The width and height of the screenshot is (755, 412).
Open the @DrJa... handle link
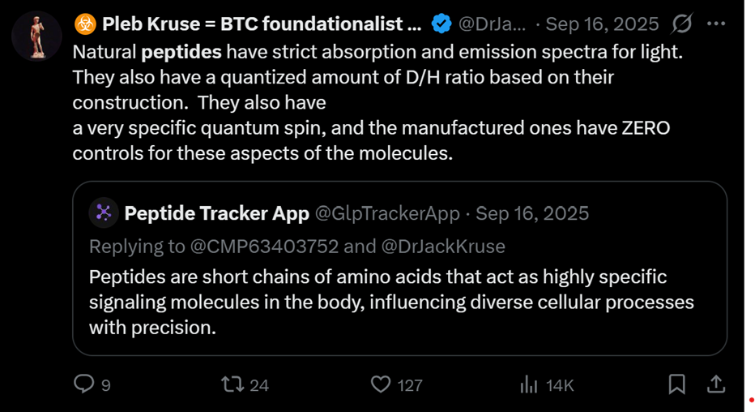(x=492, y=24)
